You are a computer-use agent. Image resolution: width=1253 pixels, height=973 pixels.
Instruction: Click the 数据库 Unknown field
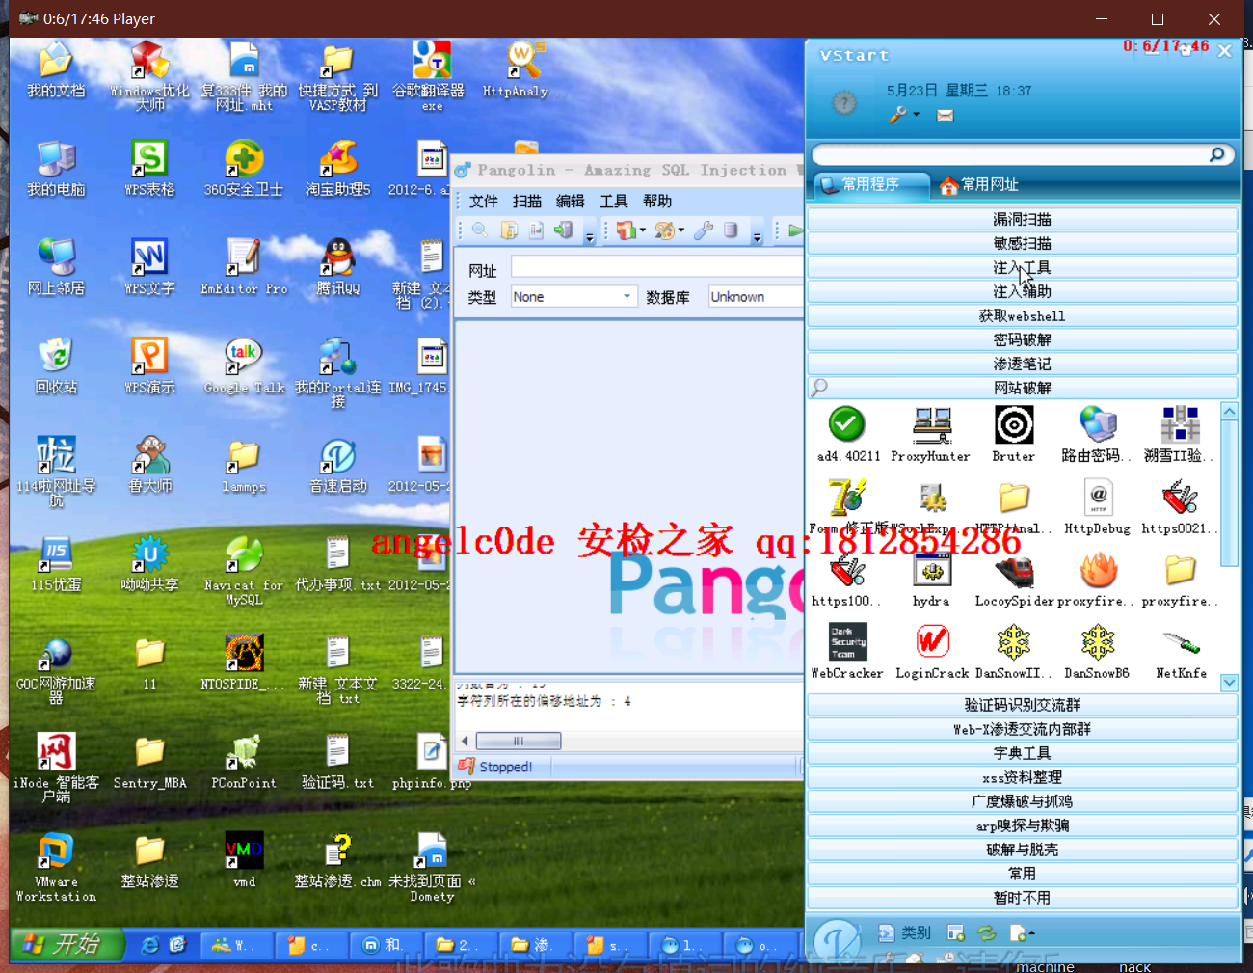point(756,297)
